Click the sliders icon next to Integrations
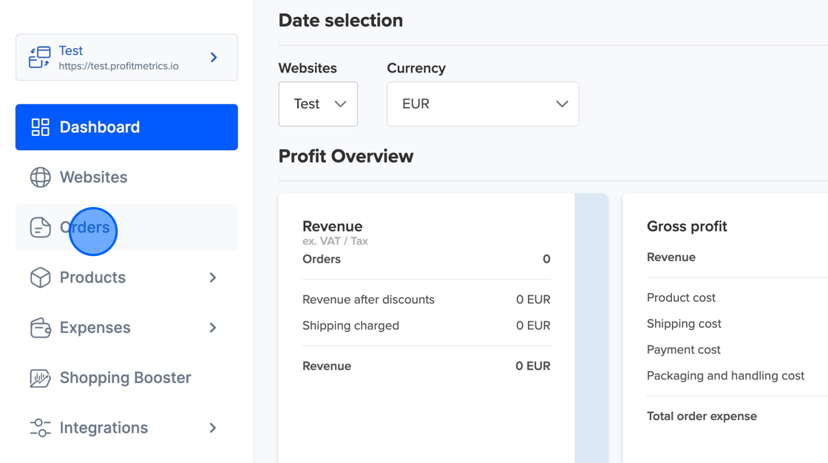 tap(40, 427)
